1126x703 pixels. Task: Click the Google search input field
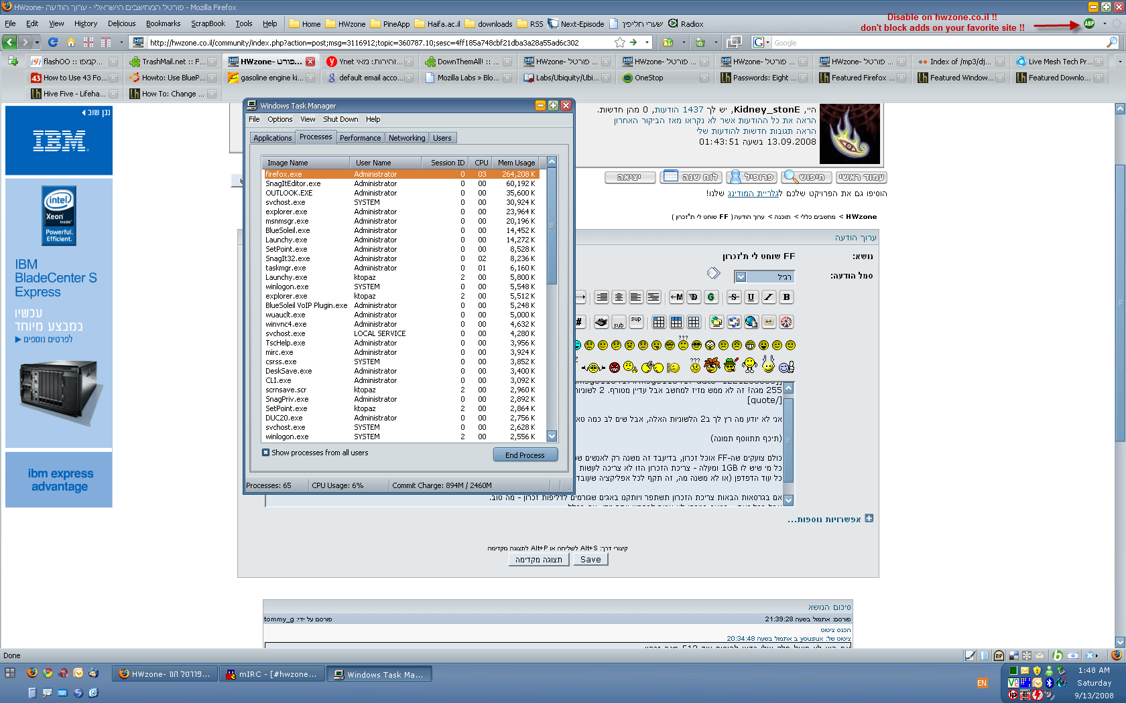938,42
